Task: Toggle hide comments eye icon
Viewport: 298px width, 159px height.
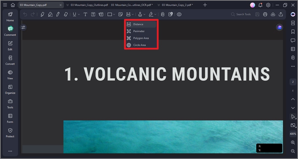Action: pos(179,14)
